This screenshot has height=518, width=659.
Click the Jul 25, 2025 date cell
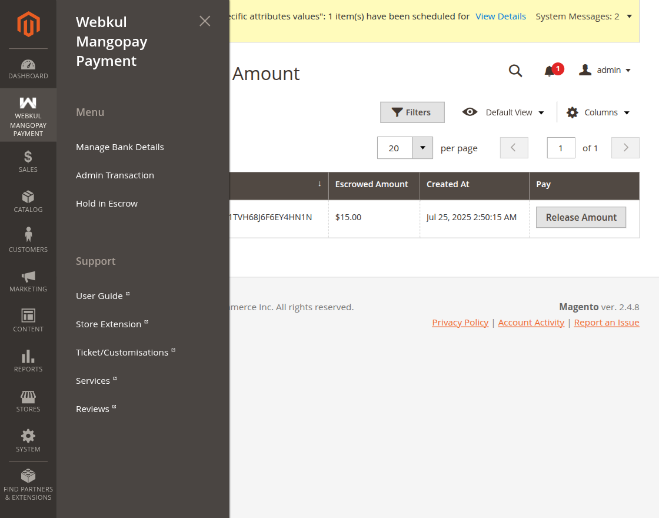pos(474,217)
